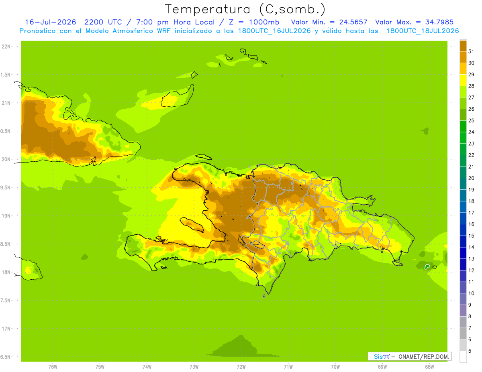Click the title "Temperatura (C,somb.)"
Image resolution: width=482 pixels, height=372 pixels.
[x=245, y=9]
